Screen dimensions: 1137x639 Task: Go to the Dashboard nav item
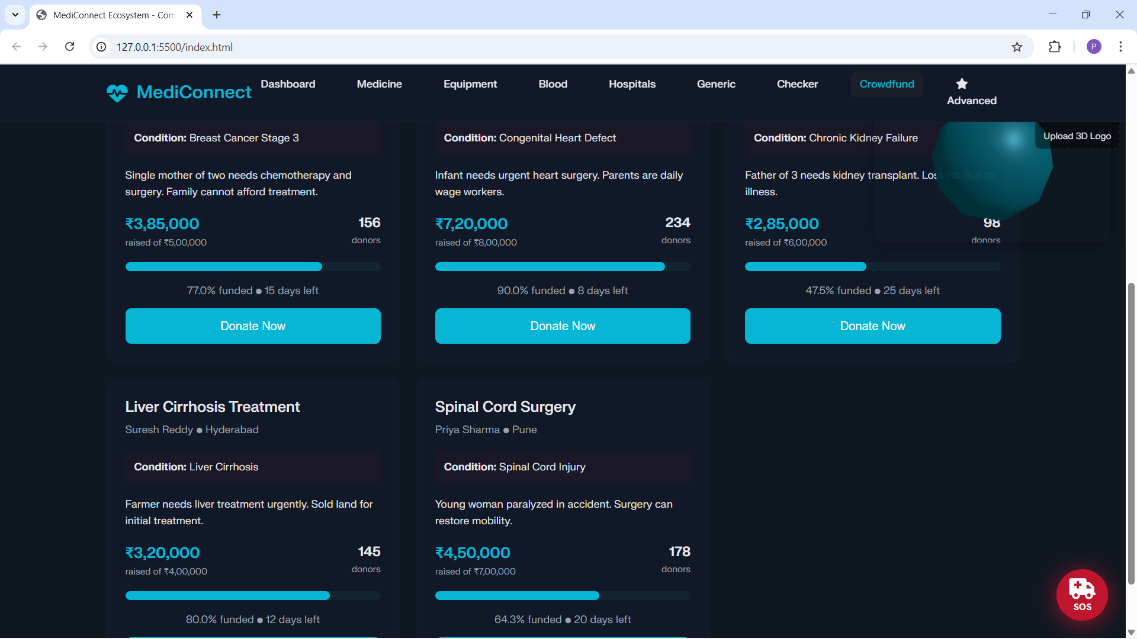[288, 84]
